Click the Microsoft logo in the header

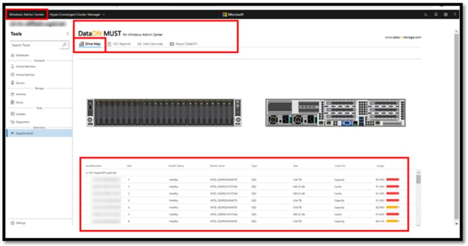(233, 14)
